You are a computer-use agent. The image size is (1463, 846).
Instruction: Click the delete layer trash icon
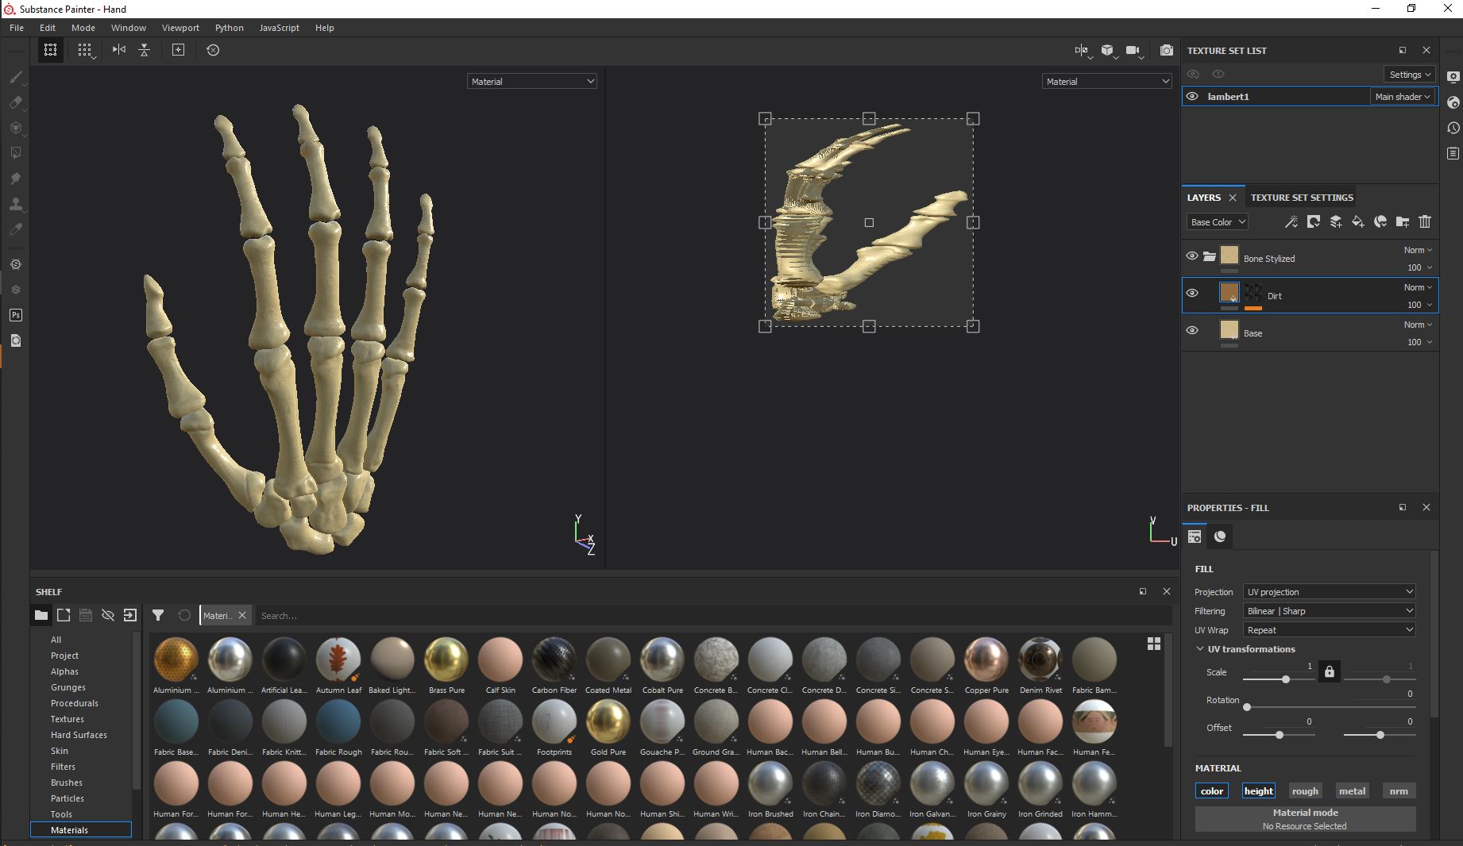coord(1425,222)
